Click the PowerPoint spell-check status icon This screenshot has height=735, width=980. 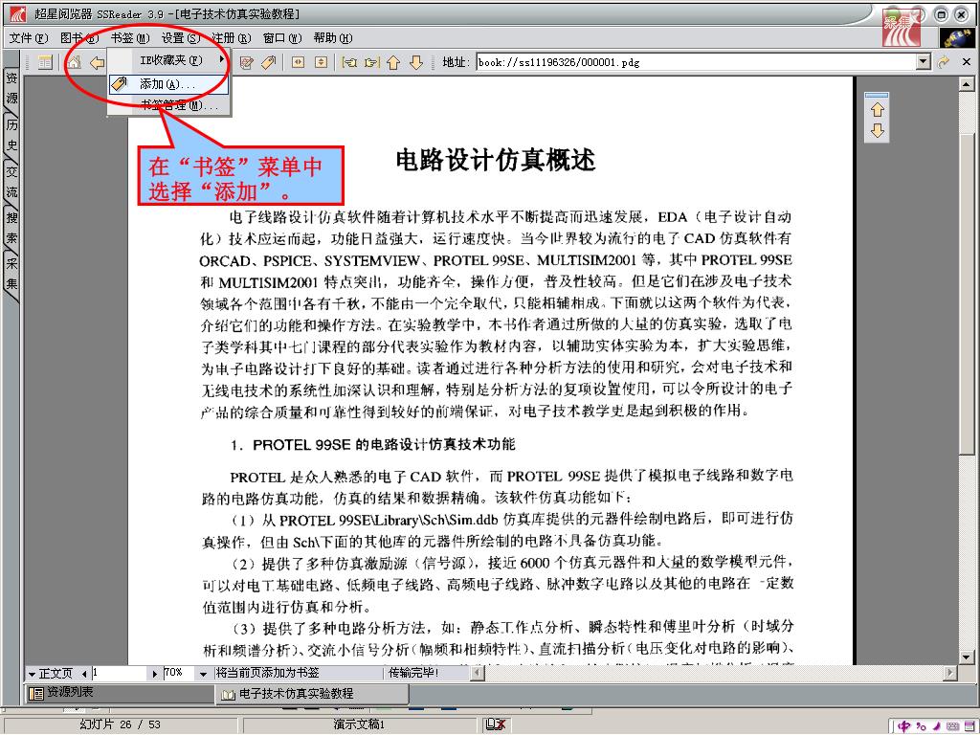(x=495, y=725)
